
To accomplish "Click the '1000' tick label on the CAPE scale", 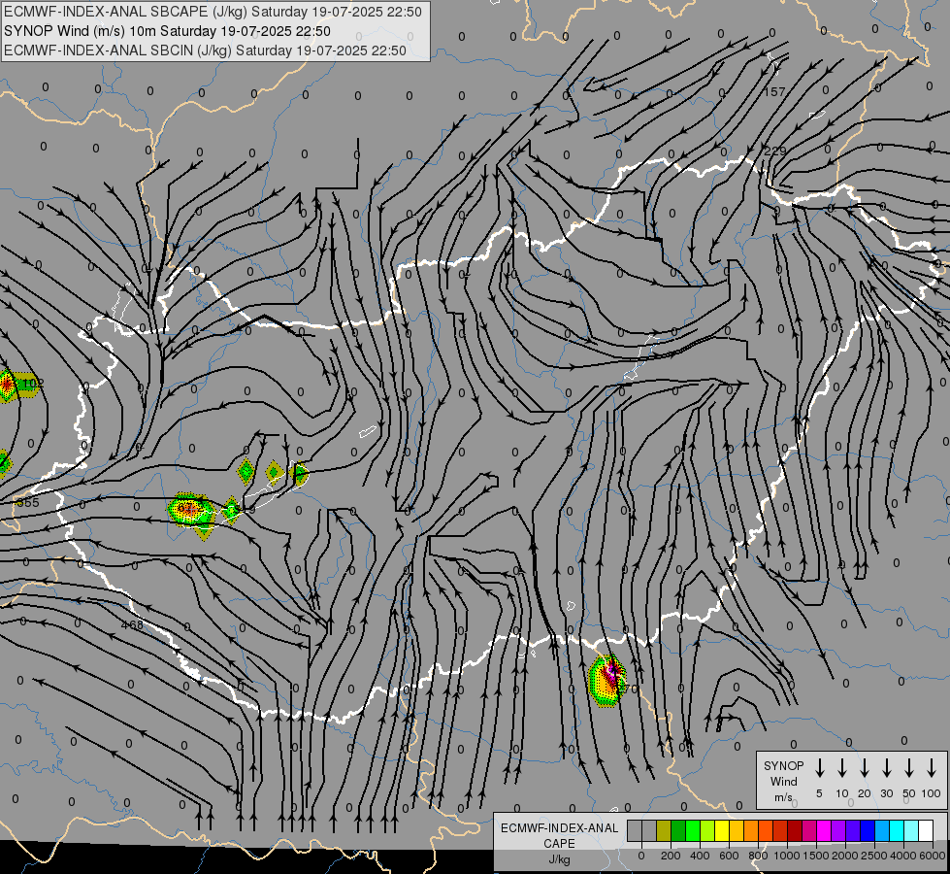I will pos(787,856).
